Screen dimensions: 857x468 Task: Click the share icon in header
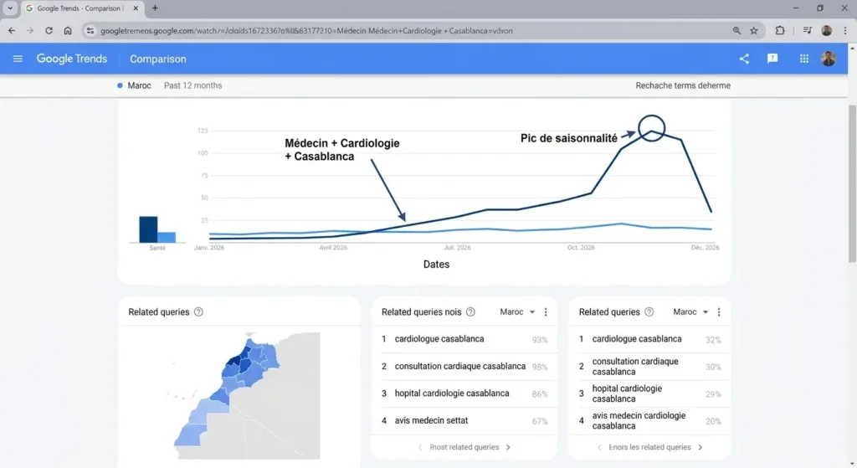tap(744, 59)
